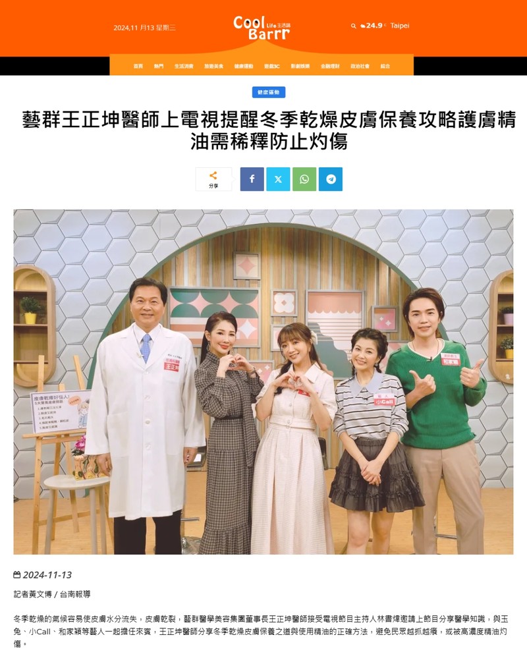This screenshot has height=660, width=527.
Task: Open the 金融理財 menu category
Action: pyautogui.click(x=330, y=66)
